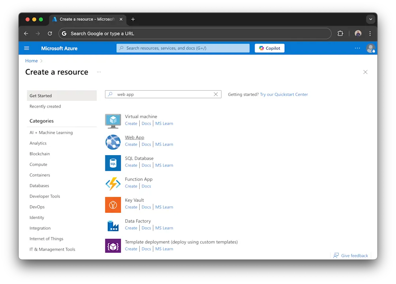The height and width of the screenshot is (284, 396).
Task: Clear the web app search field
Action: pyautogui.click(x=216, y=94)
